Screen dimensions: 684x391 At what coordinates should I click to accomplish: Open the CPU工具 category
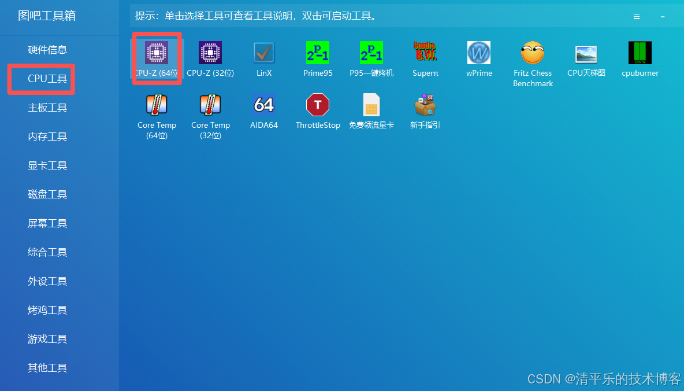tap(47, 79)
